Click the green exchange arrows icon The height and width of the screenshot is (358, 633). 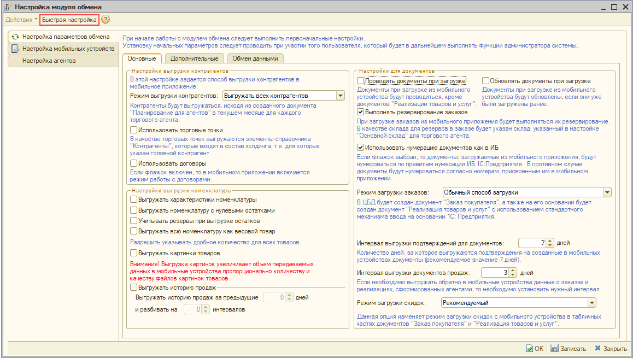coord(15,37)
